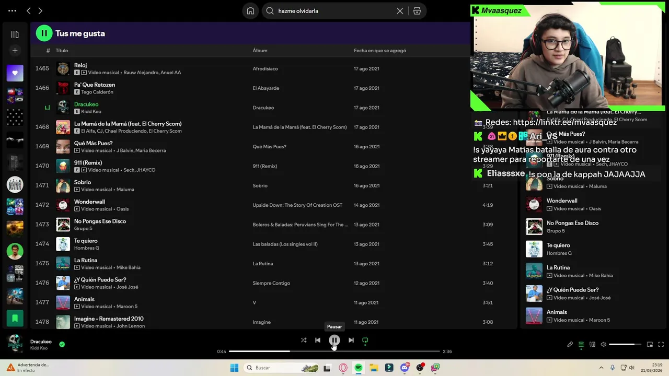Pause the Tus me gusta playlist
The width and height of the screenshot is (669, 376).
[44, 33]
